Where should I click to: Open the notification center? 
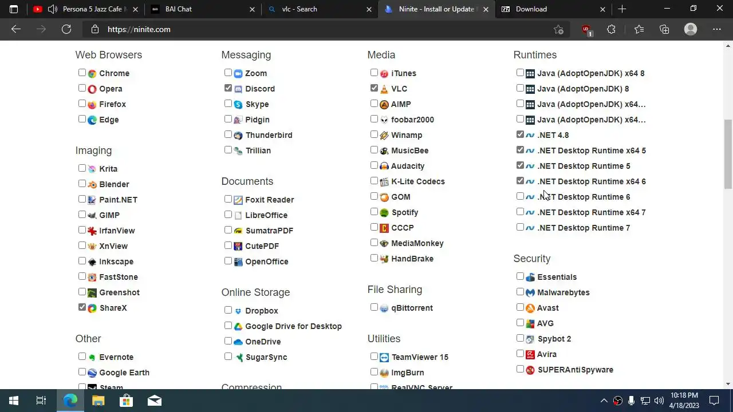[x=714, y=401]
